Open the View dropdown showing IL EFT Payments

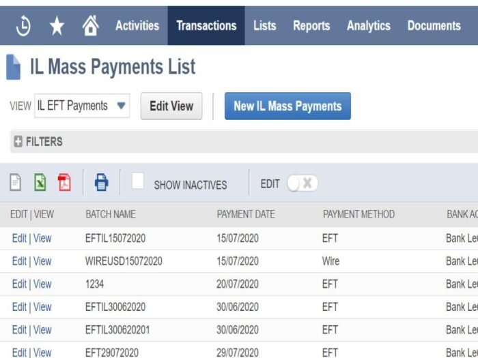(x=82, y=106)
